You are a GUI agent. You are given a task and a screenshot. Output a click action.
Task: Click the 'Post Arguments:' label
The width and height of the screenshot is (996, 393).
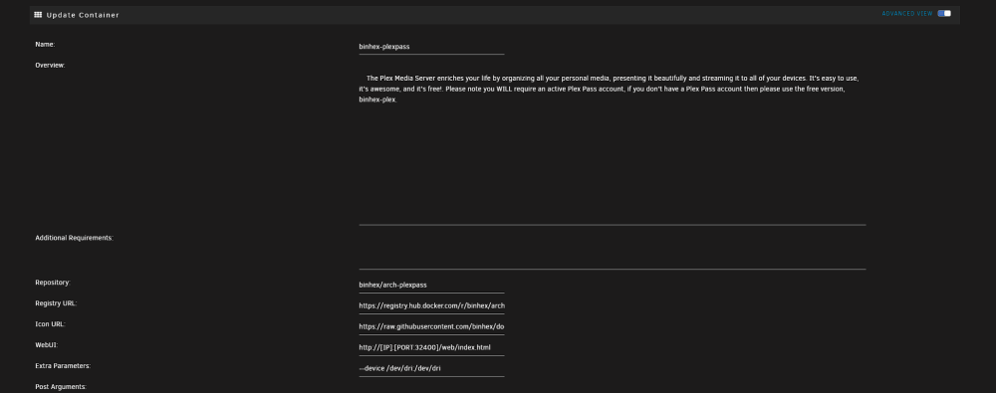tap(61, 386)
